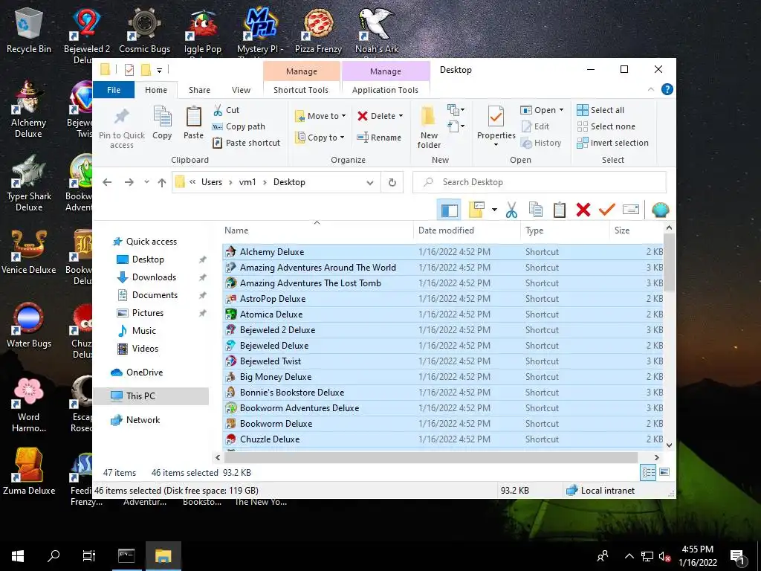This screenshot has height=571, width=761.
Task: Open the Properties dropdown arrow
Action: point(496,145)
